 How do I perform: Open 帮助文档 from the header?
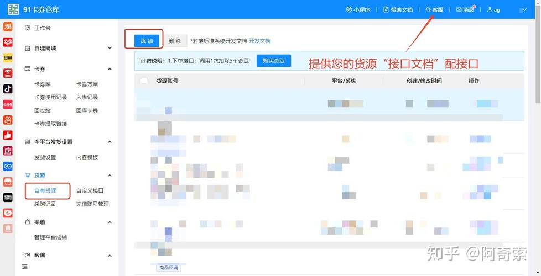[398, 9]
